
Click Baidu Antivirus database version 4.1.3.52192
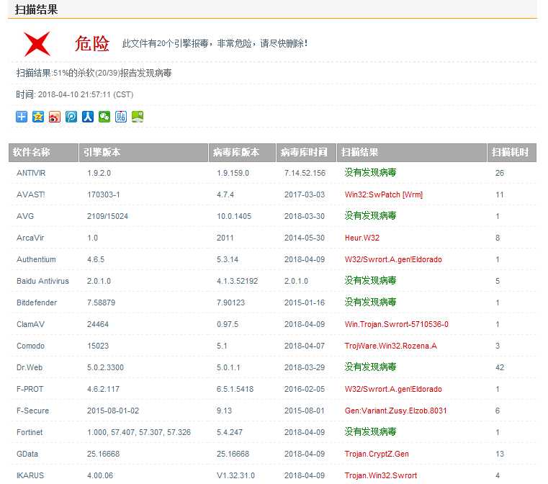[238, 282]
